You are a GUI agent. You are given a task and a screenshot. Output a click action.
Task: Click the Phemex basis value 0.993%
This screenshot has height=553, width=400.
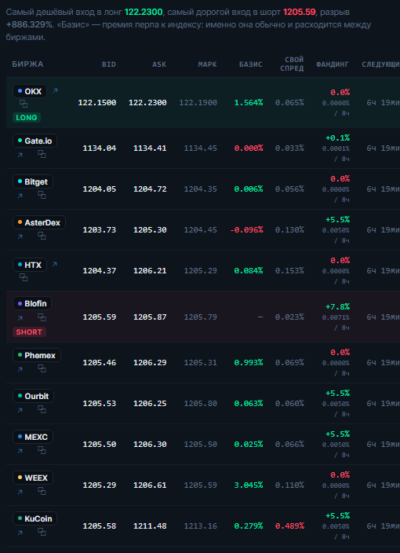click(249, 363)
